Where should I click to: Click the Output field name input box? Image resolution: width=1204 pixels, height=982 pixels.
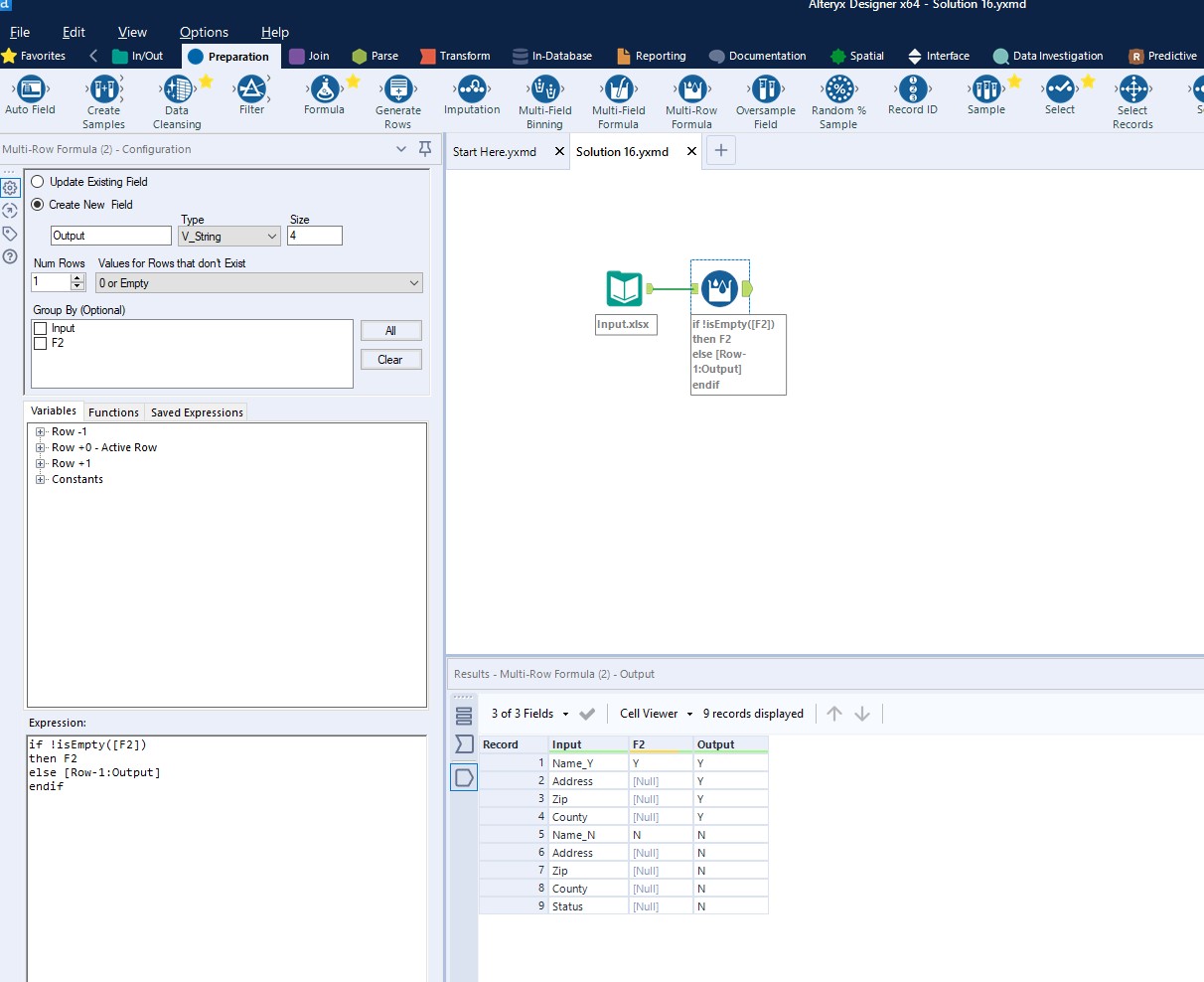111,236
